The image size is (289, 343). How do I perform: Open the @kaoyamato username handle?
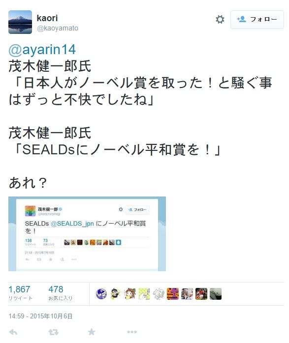tap(58, 28)
